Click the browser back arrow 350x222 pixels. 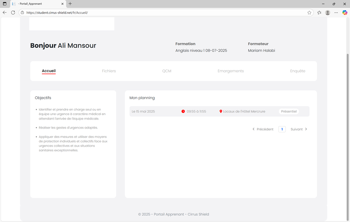5,13
